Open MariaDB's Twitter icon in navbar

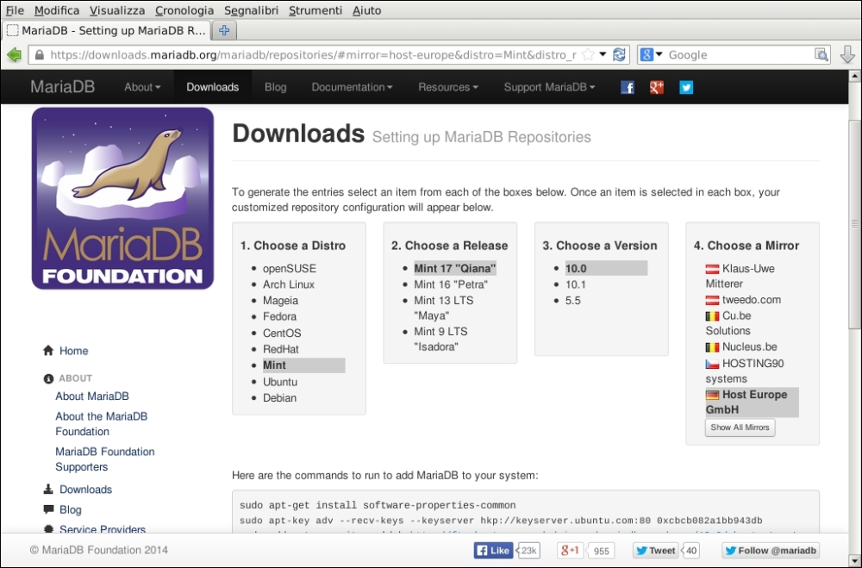pos(686,87)
